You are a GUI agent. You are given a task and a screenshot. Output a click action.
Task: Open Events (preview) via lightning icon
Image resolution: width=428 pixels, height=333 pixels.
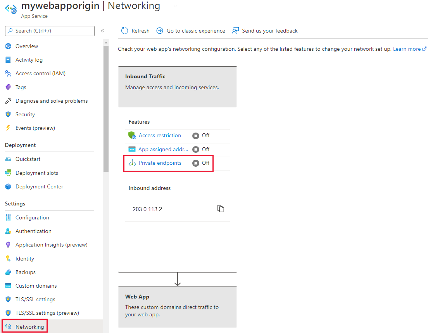[x=9, y=128]
